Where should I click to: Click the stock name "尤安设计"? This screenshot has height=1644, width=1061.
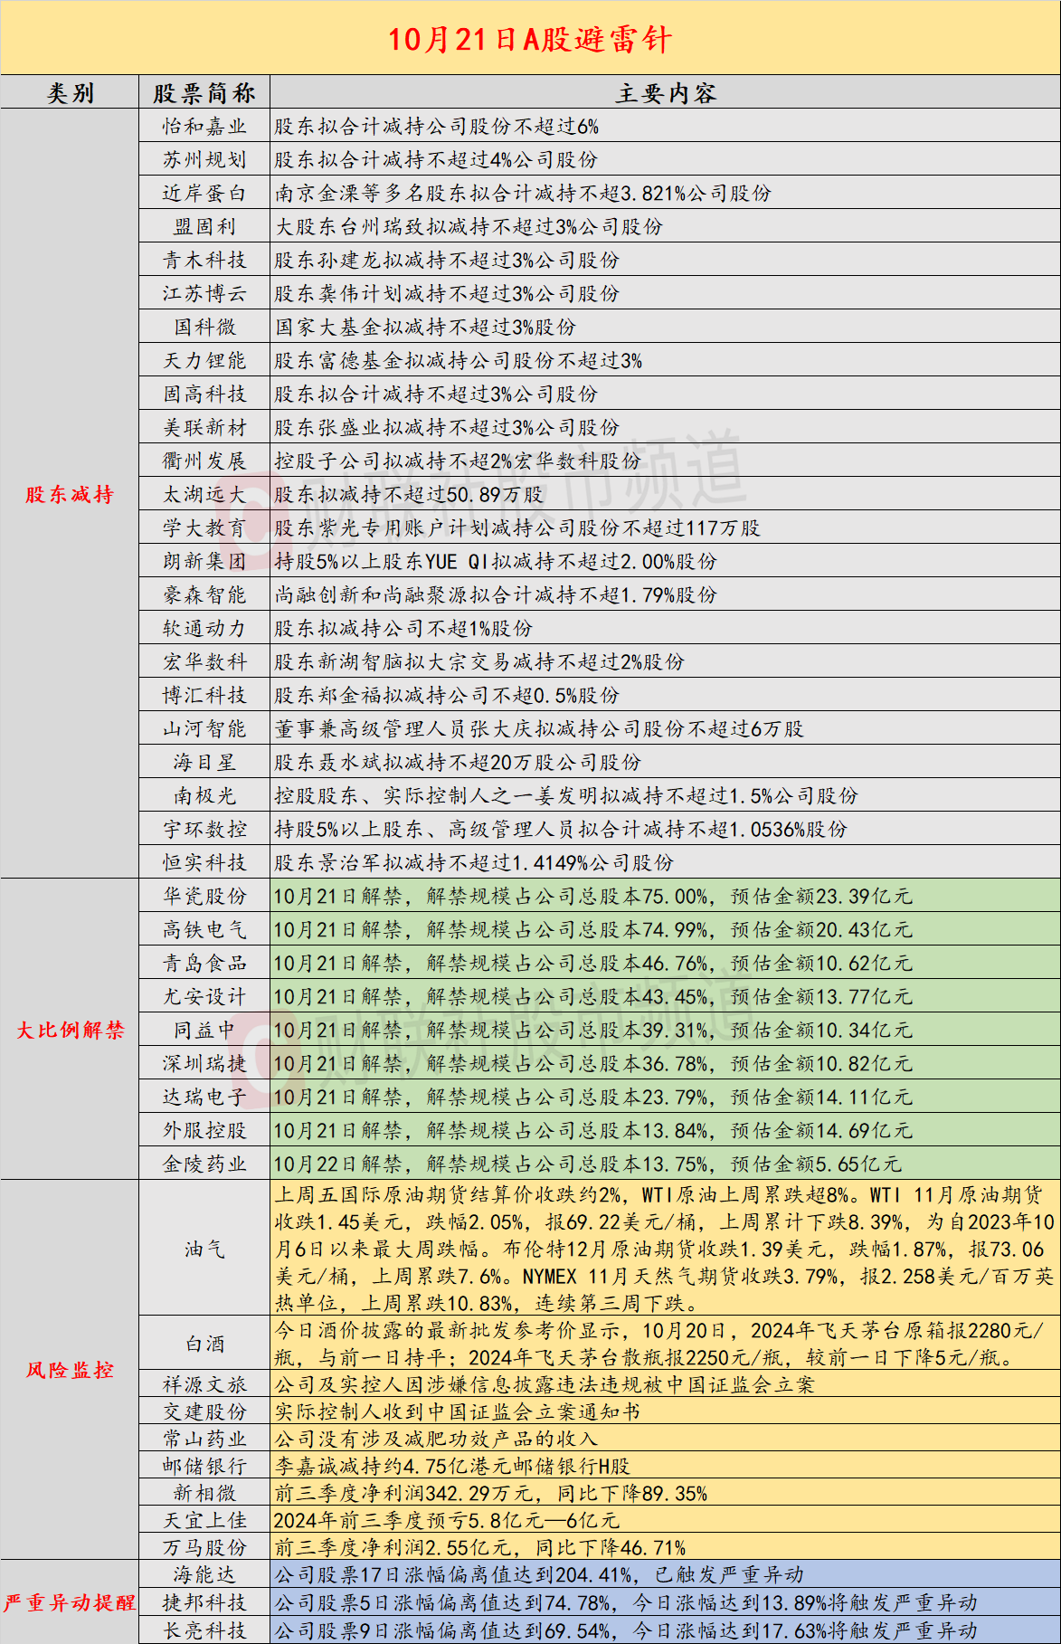(x=204, y=997)
